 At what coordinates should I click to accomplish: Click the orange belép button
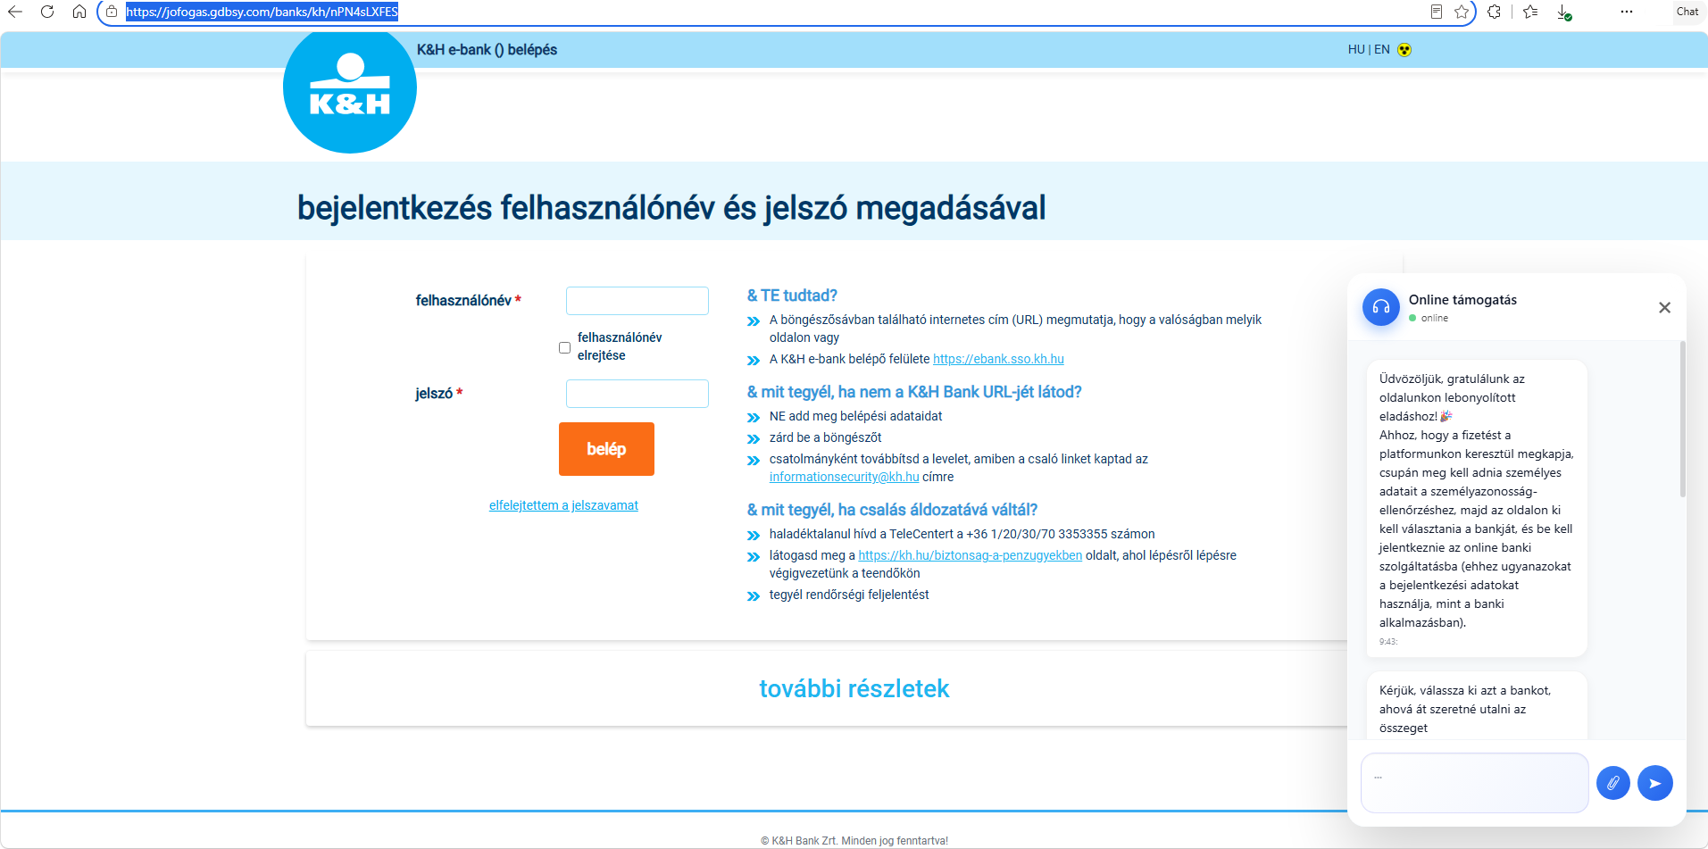pyautogui.click(x=606, y=449)
